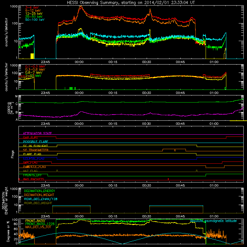Select the red 3-6 keV legend label
Image resolution: width=247 pixels, height=247 pixels.
pos(32,7)
